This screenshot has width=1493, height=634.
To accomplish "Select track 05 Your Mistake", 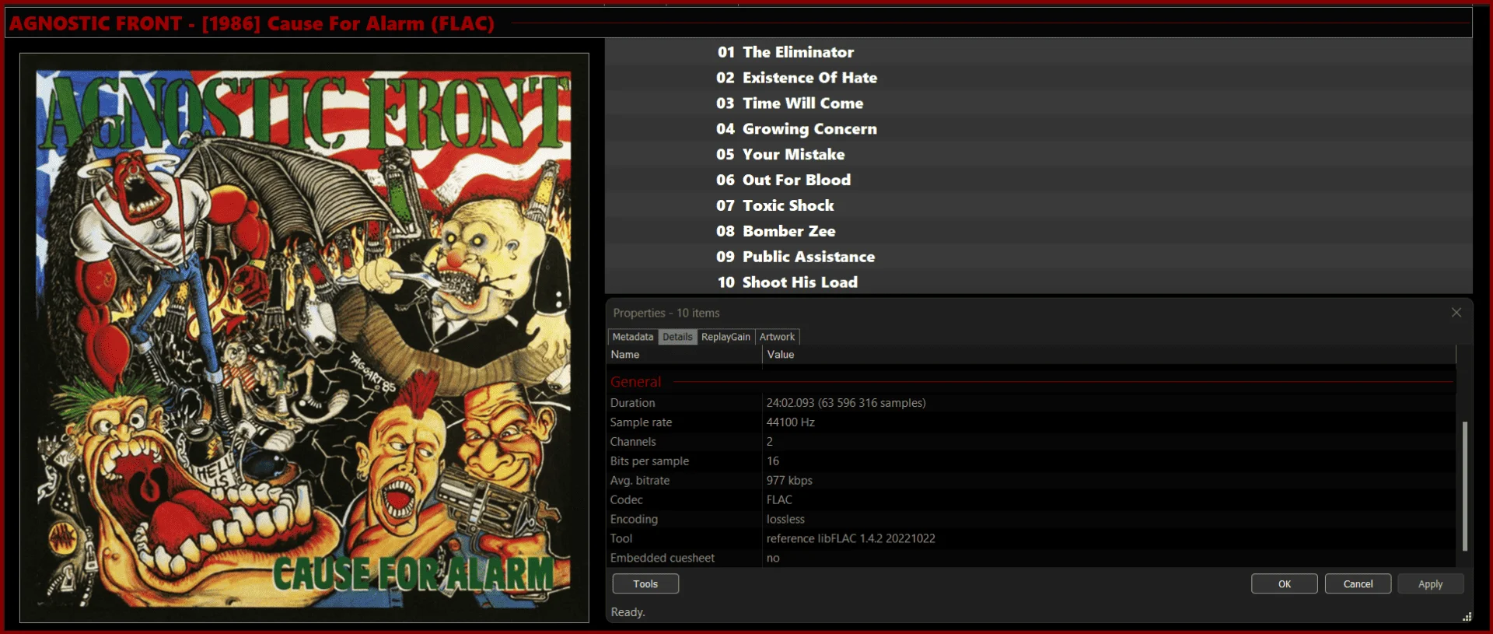I will 1038,155.
